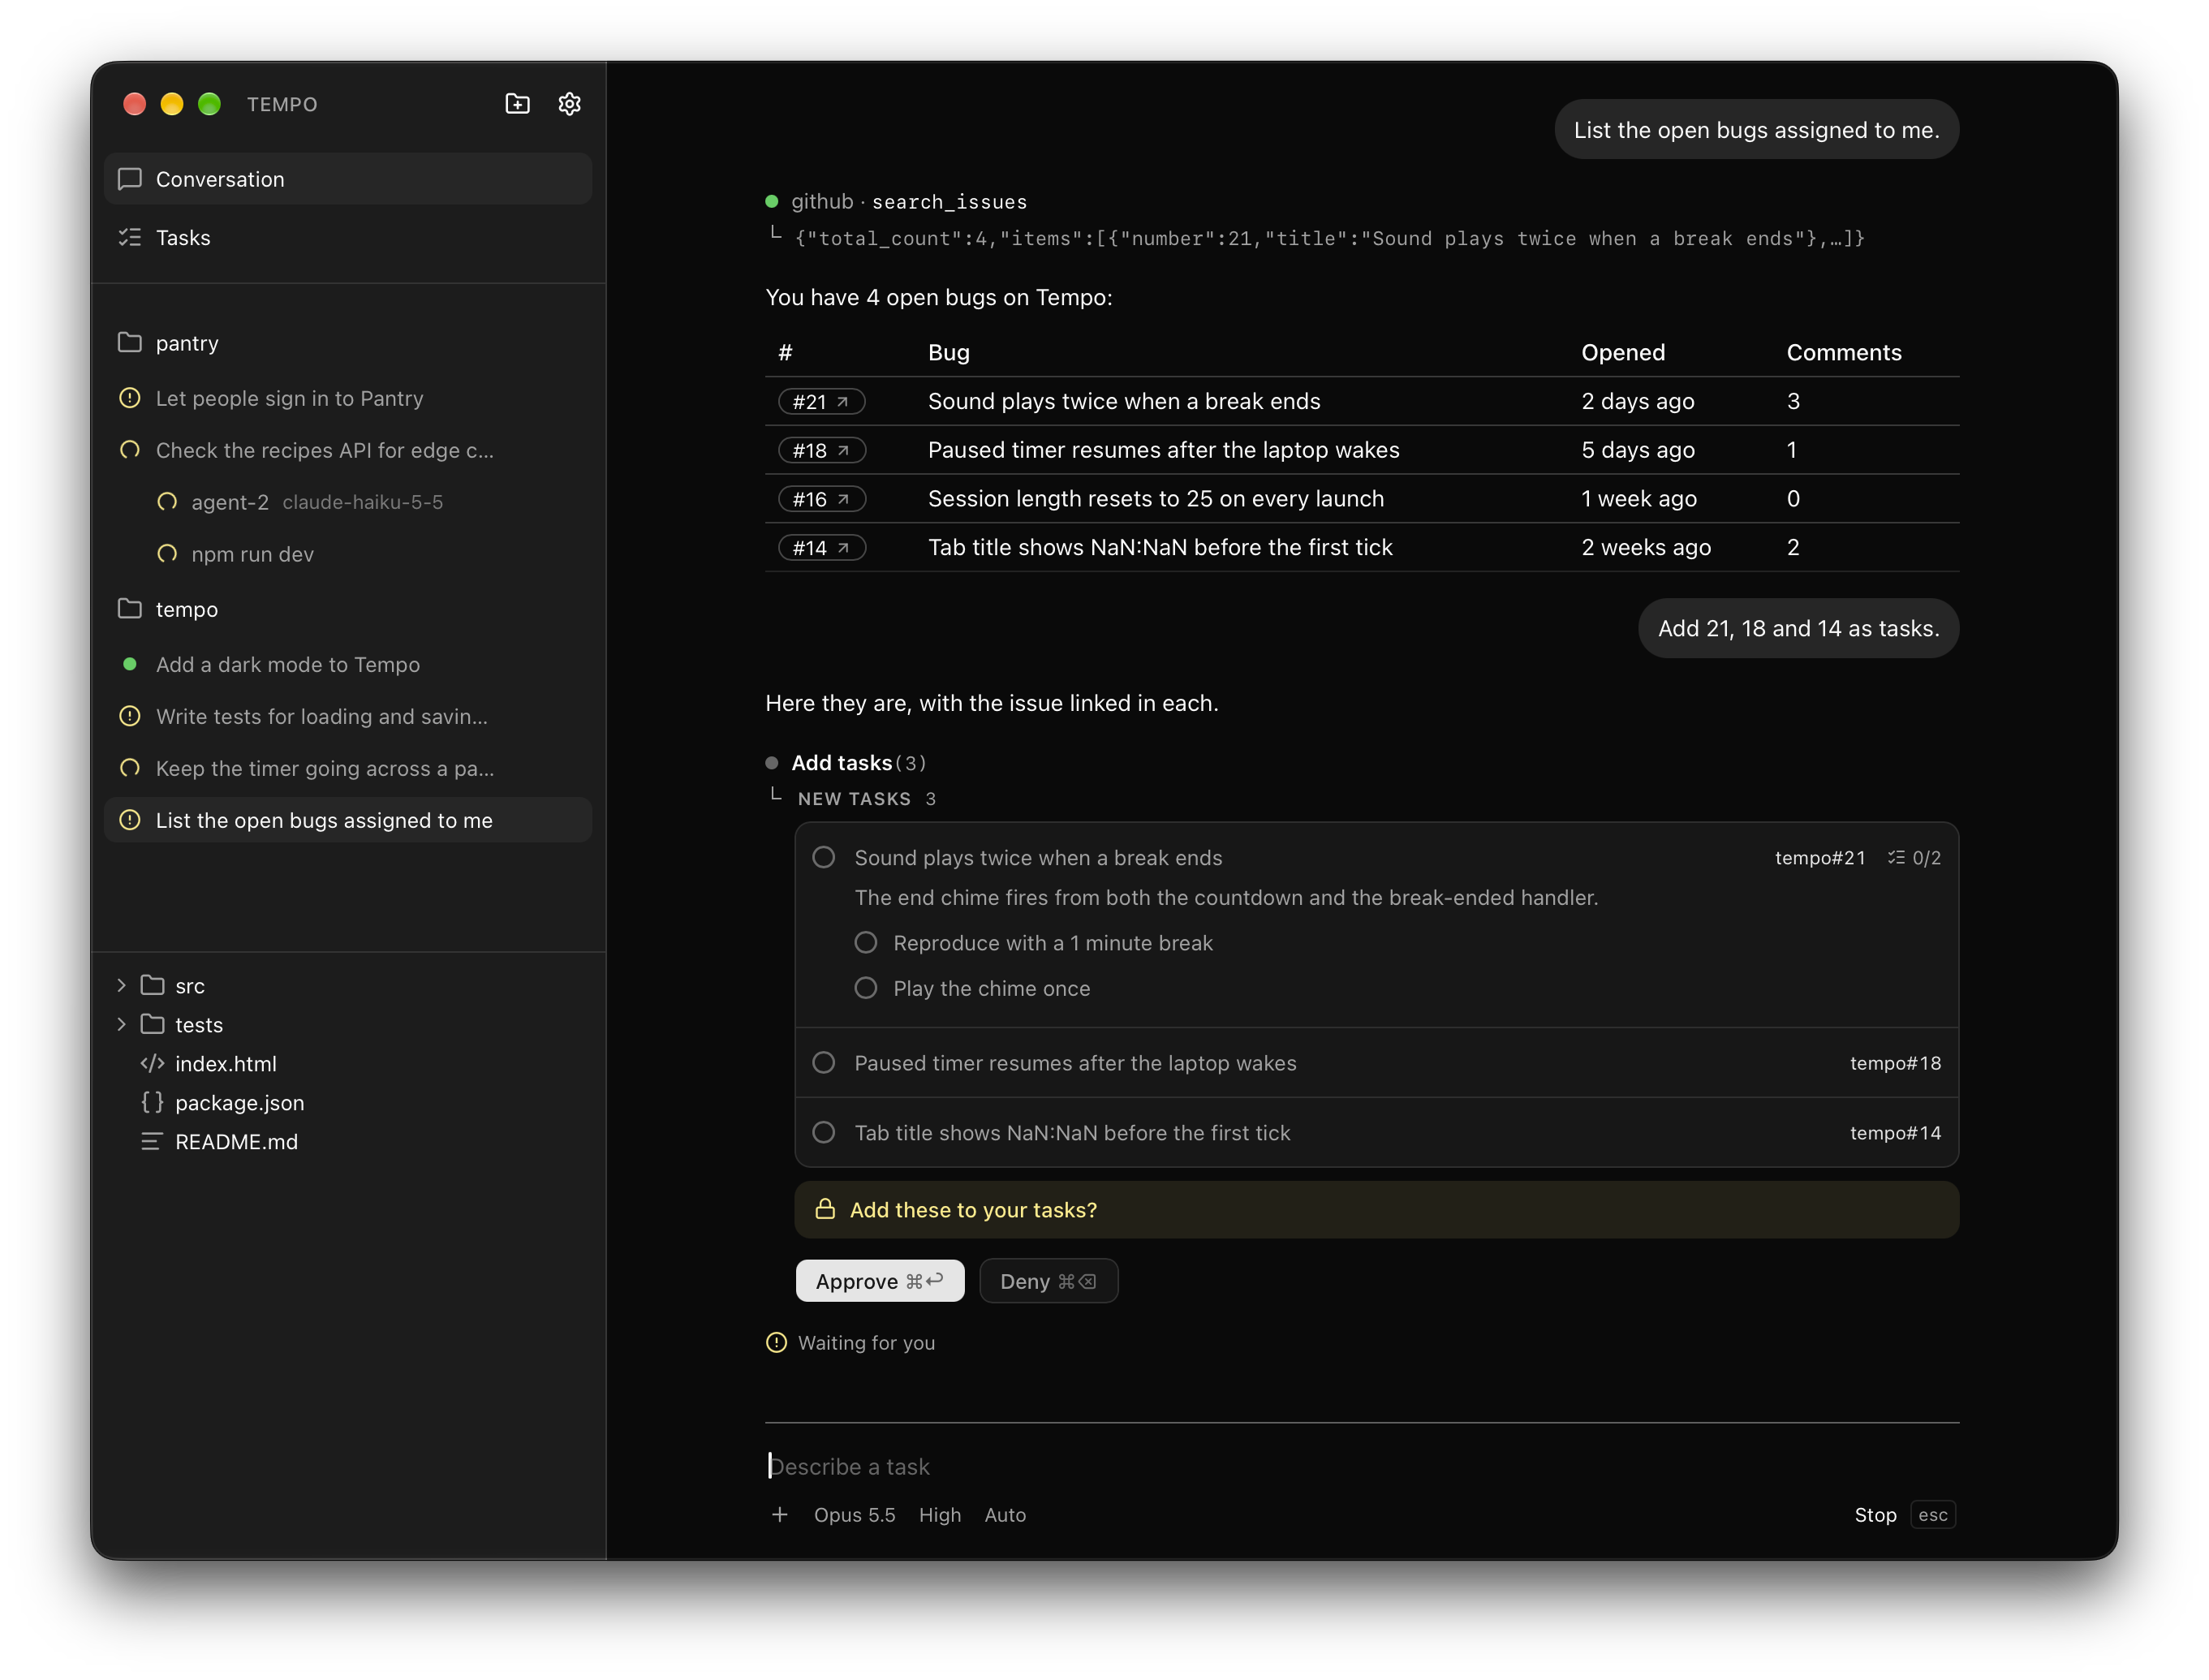Click the green status dot beside github search_issues
Viewport: 2209px width, 1680px height.
click(771, 201)
